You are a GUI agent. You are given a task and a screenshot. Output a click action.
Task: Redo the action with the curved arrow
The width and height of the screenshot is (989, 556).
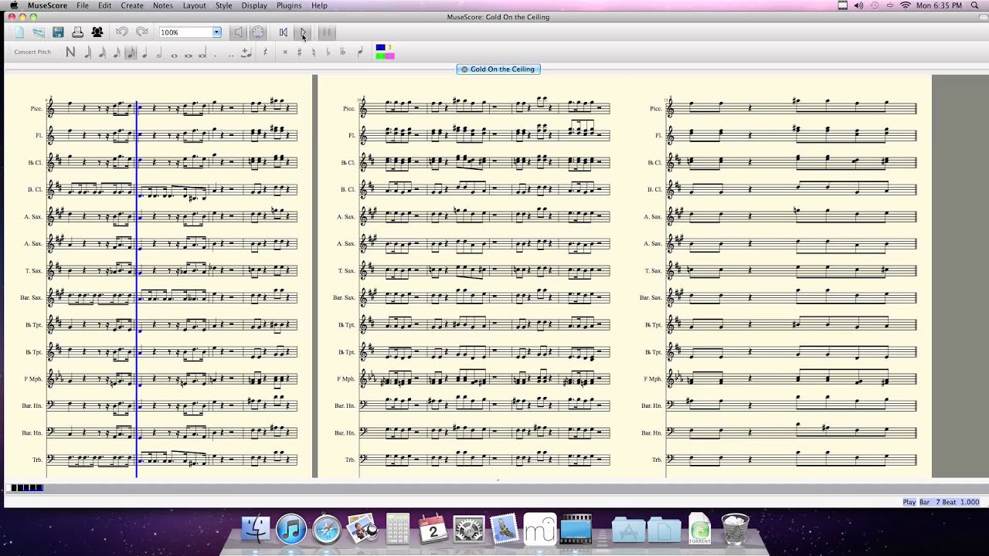point(141,32)
